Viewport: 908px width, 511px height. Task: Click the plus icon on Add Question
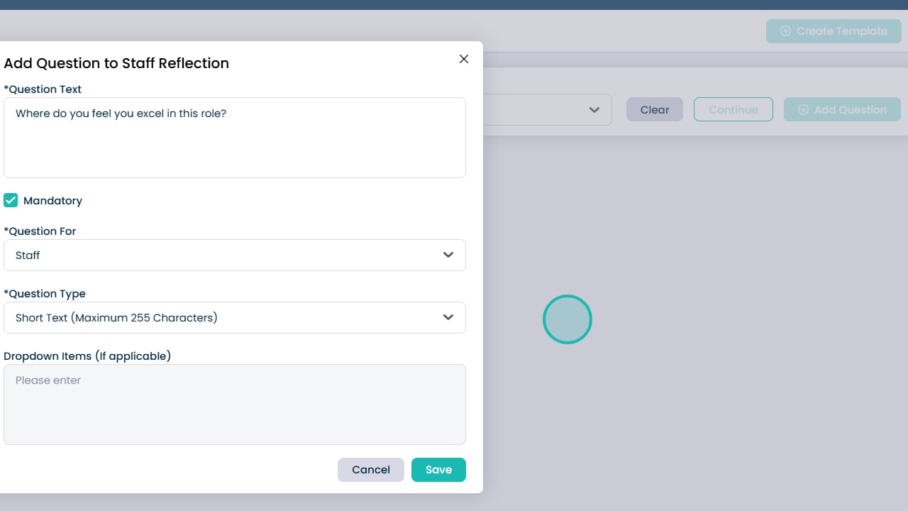coord(803,110)
